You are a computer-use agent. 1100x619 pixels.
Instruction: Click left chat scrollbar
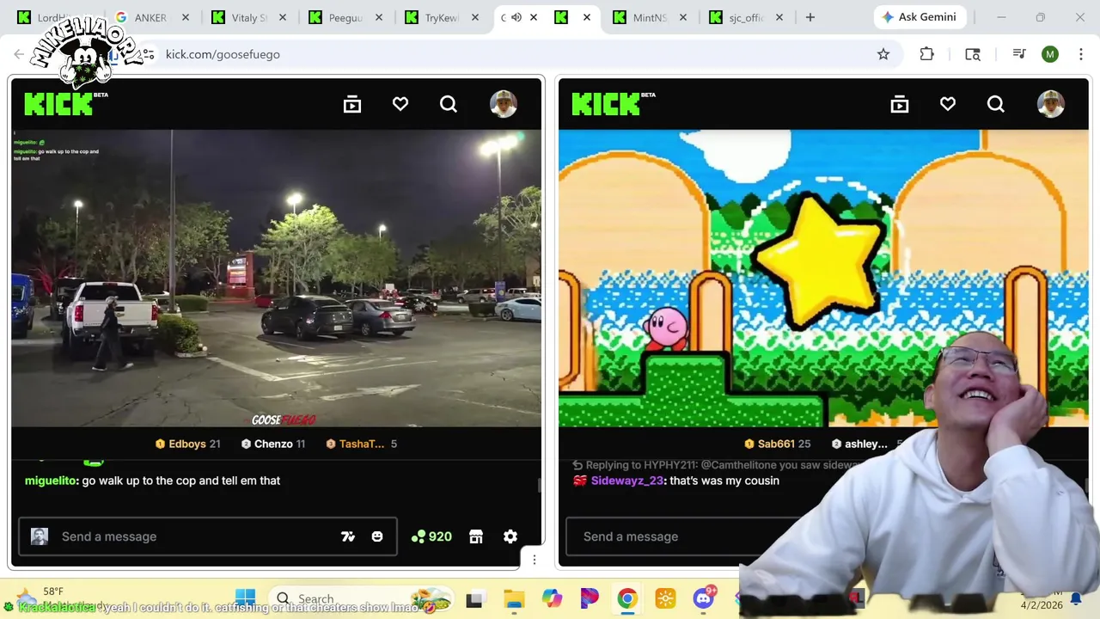pyautogui.click(x=540, y=486)
